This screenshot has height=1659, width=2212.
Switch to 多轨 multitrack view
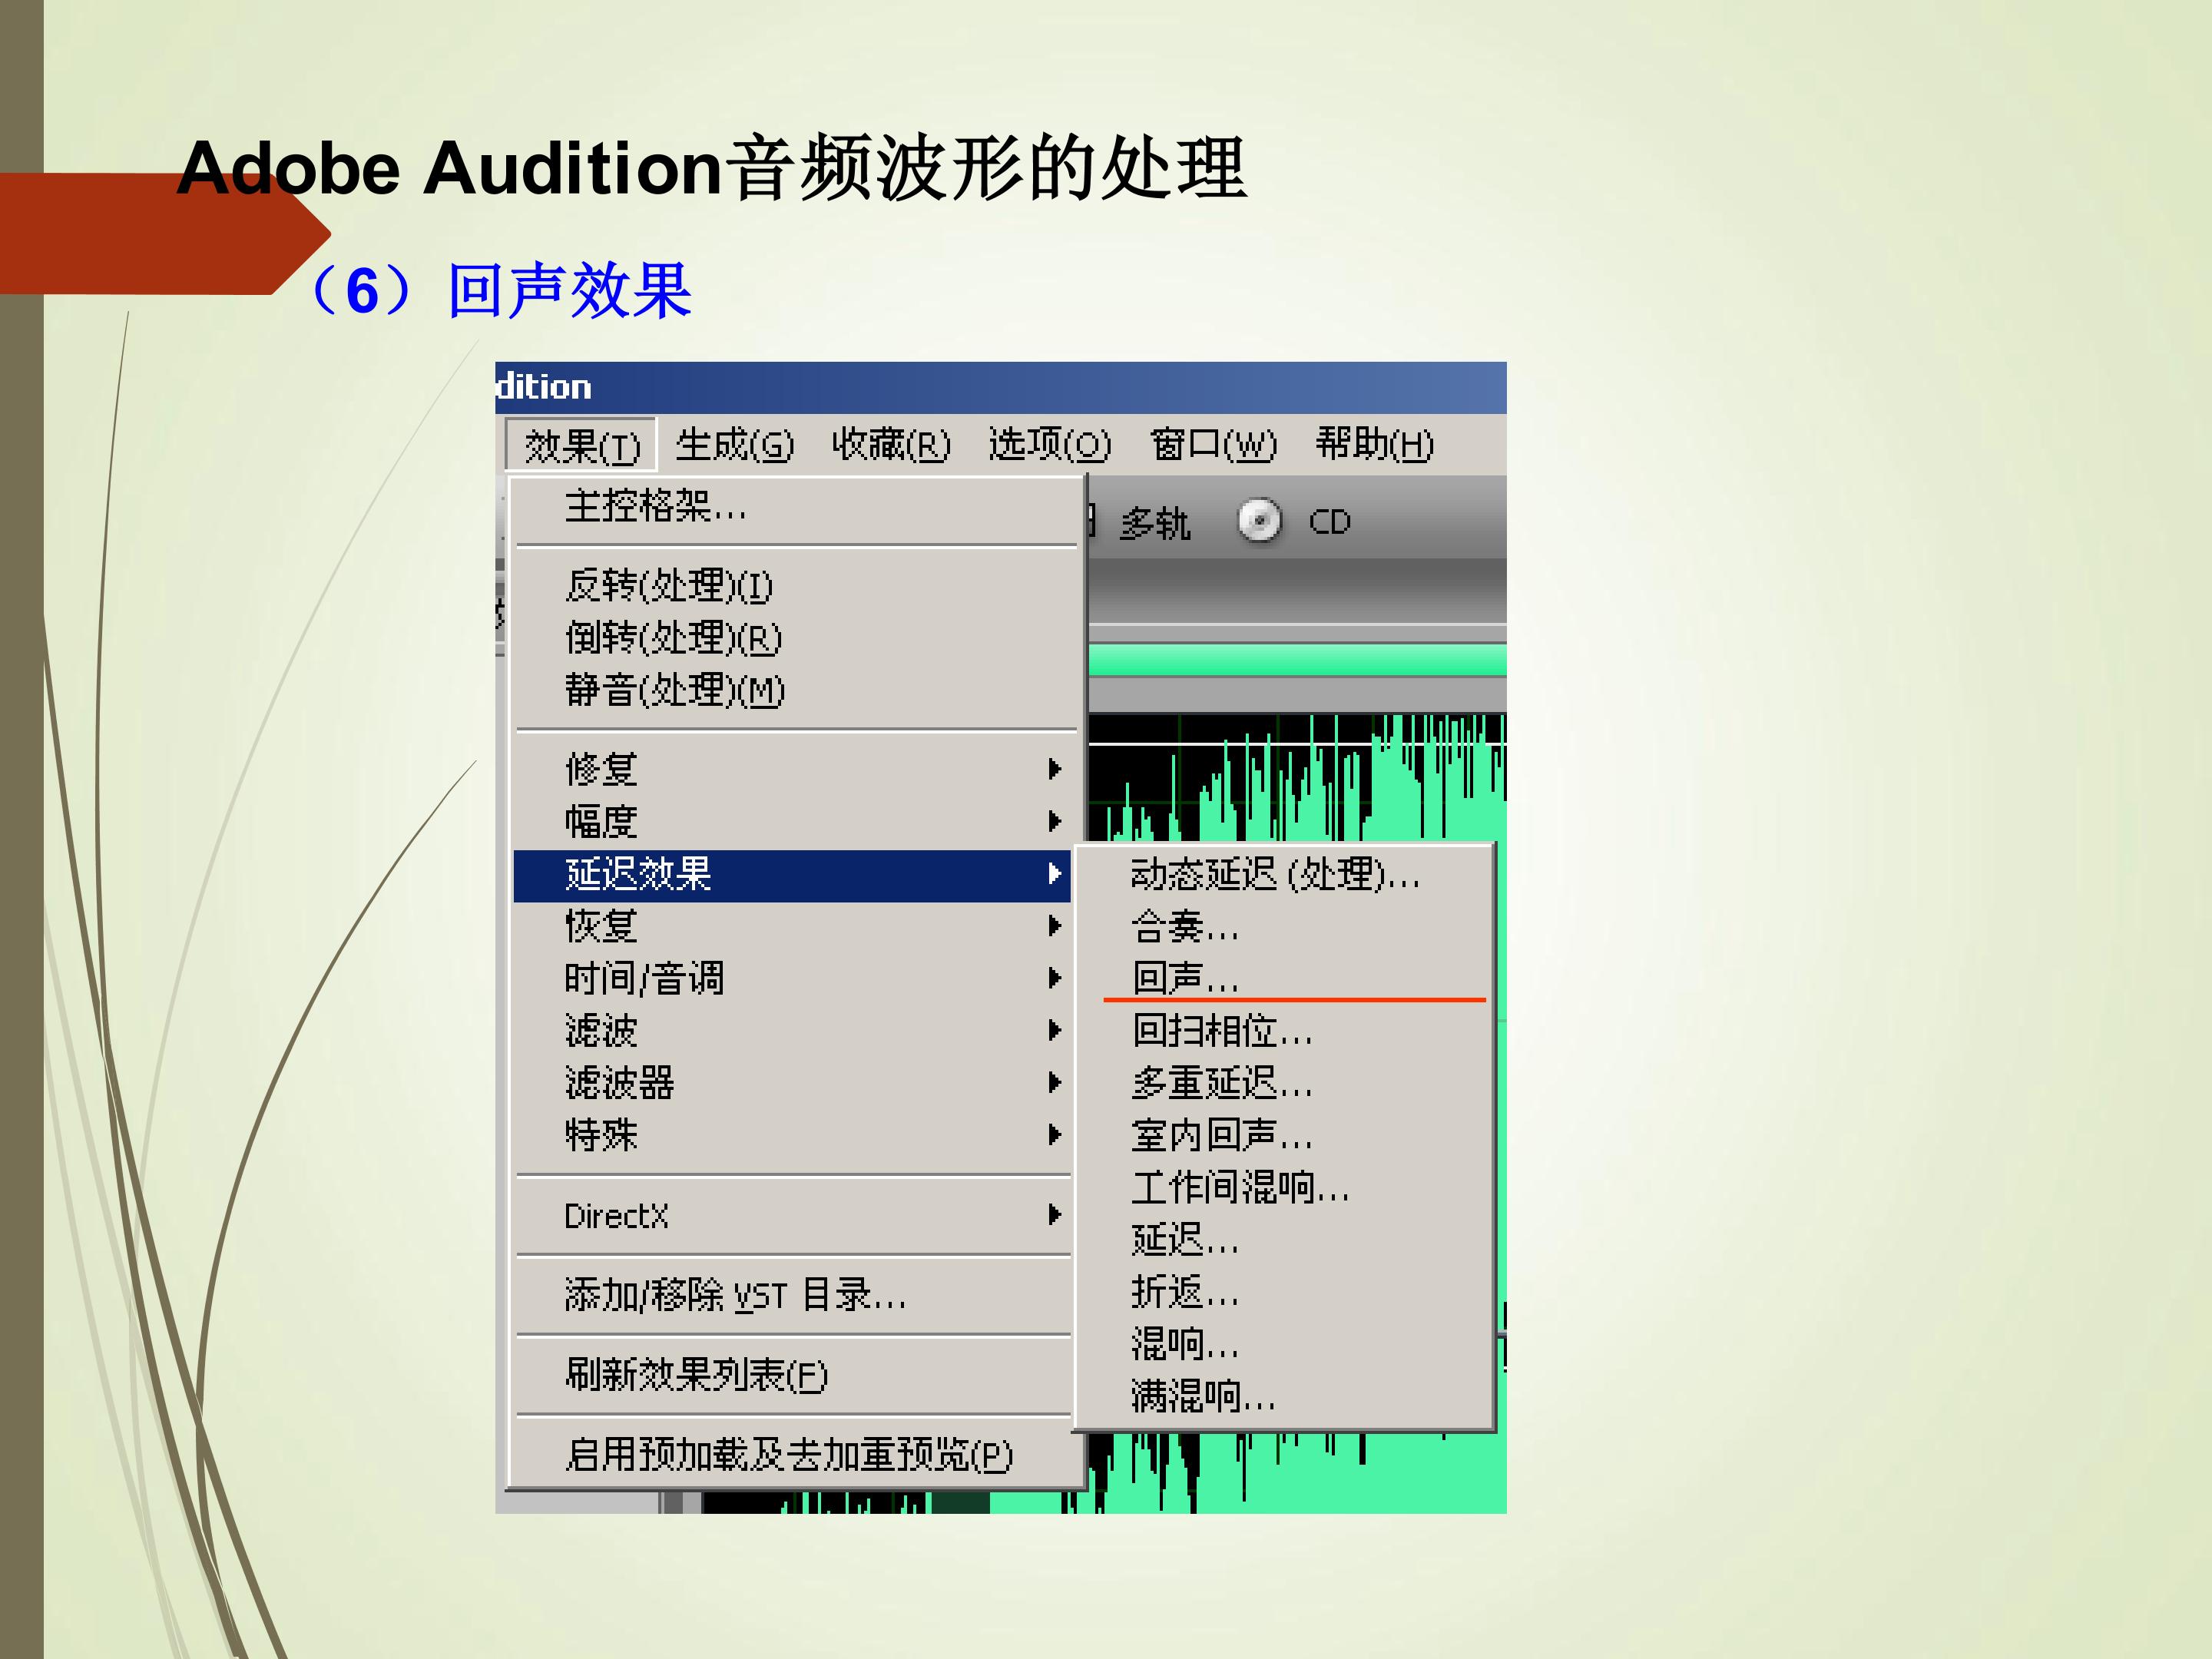pyautogui.click(x=1155, y=523)
